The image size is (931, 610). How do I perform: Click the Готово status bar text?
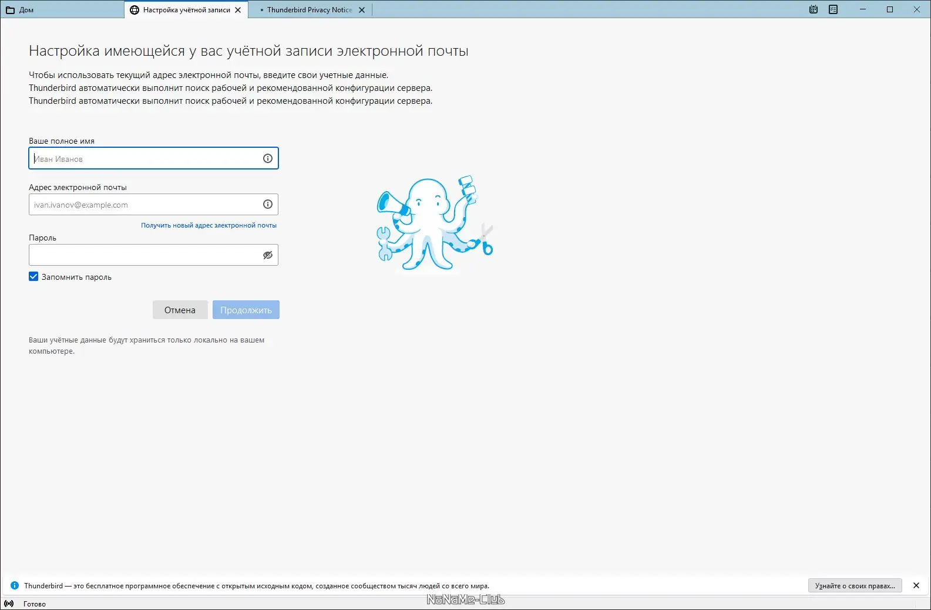pos(35,604)
